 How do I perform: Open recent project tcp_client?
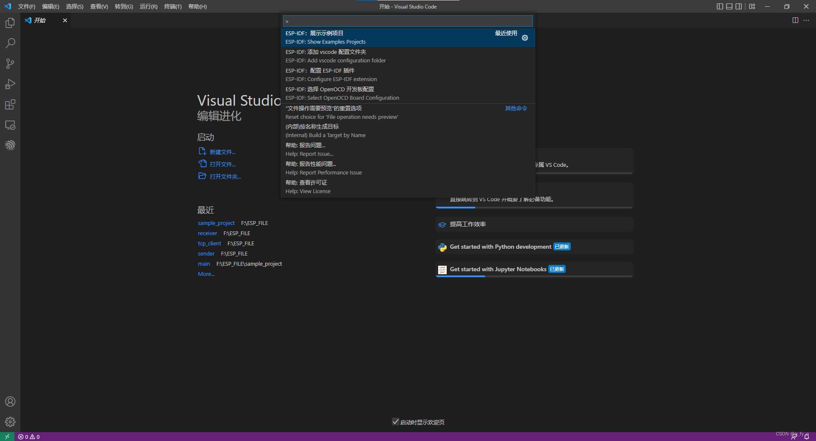click(209, 243)
